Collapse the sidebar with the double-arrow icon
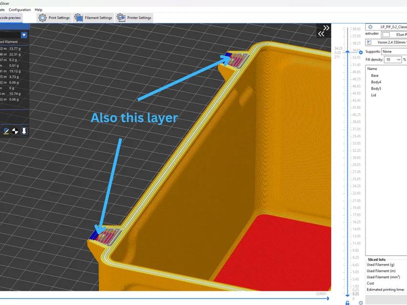 323,31
